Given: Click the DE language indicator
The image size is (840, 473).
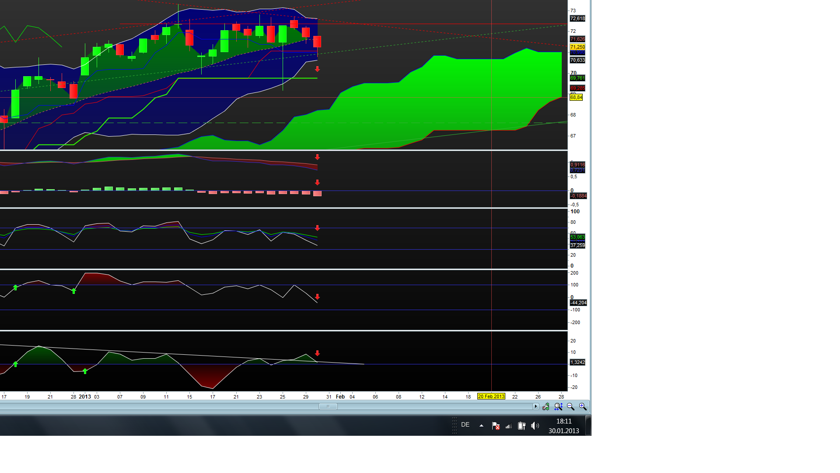Looking at the screenshot, I should 465,425.
